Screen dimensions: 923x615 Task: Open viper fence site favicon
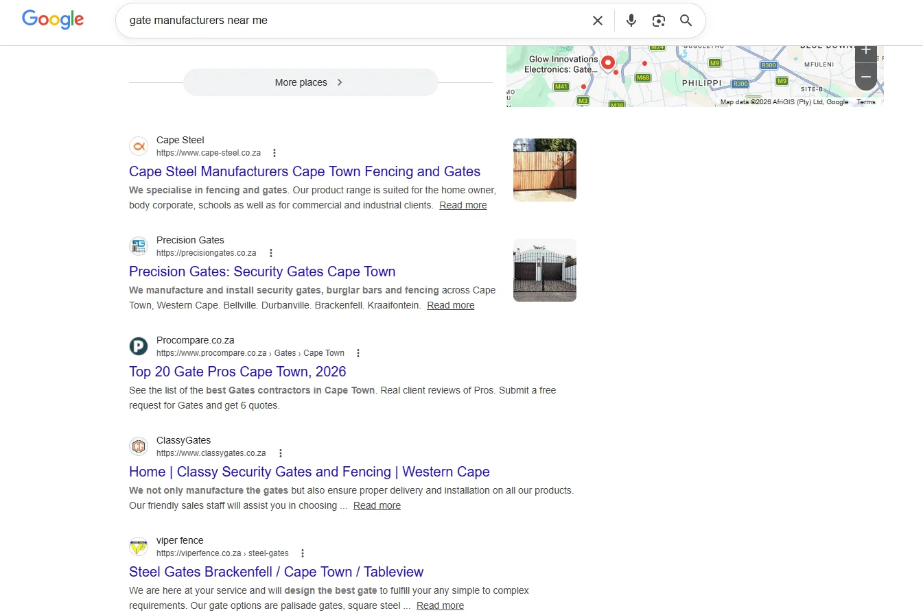click(139, 546)
